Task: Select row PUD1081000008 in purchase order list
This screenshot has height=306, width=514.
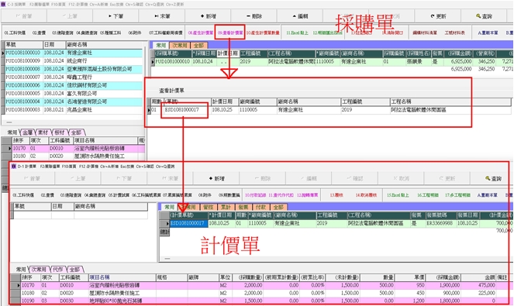Action: (x=74, y=69)
